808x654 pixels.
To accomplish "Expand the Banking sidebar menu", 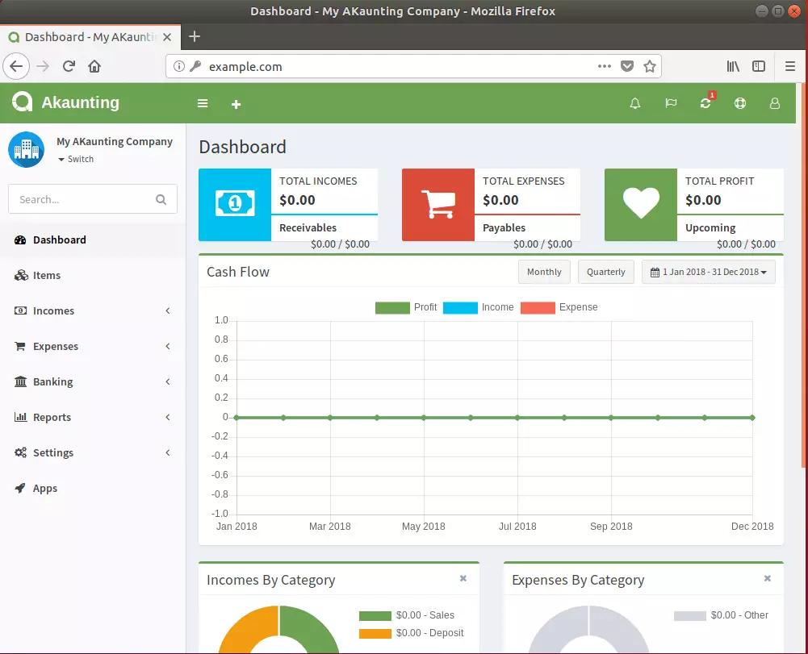I will click(x=93, y=381).
